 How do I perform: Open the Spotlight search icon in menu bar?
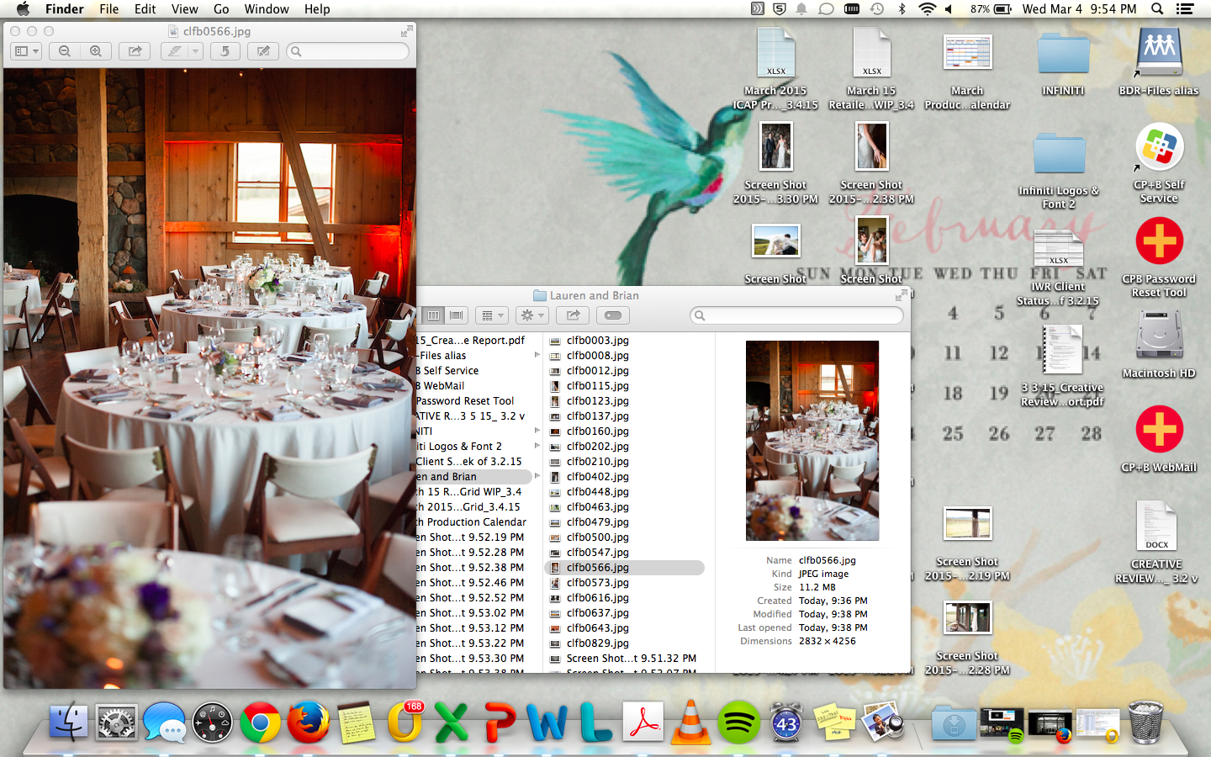[1157, 9]
